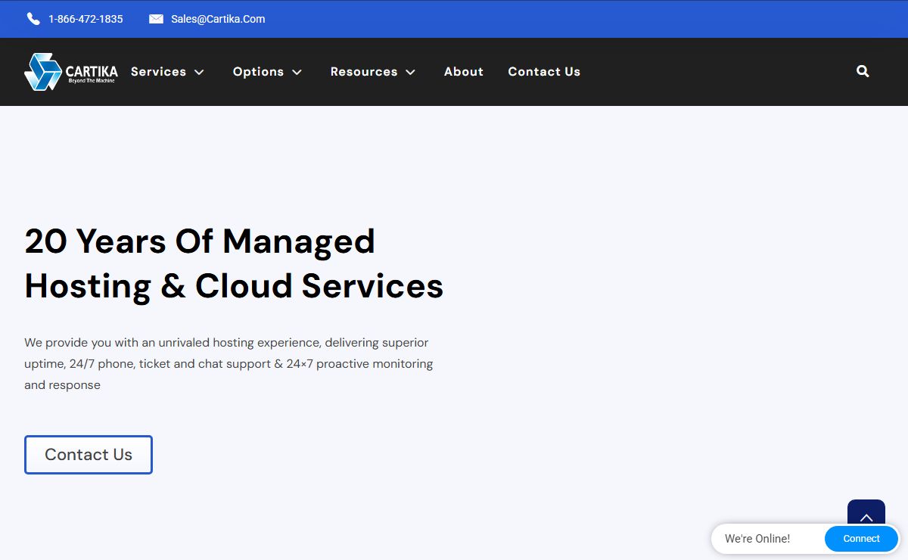The width and height of the screenshot is (908, 560).
Task: Open the search magnifier icon
Action: [x=863, y=71]
